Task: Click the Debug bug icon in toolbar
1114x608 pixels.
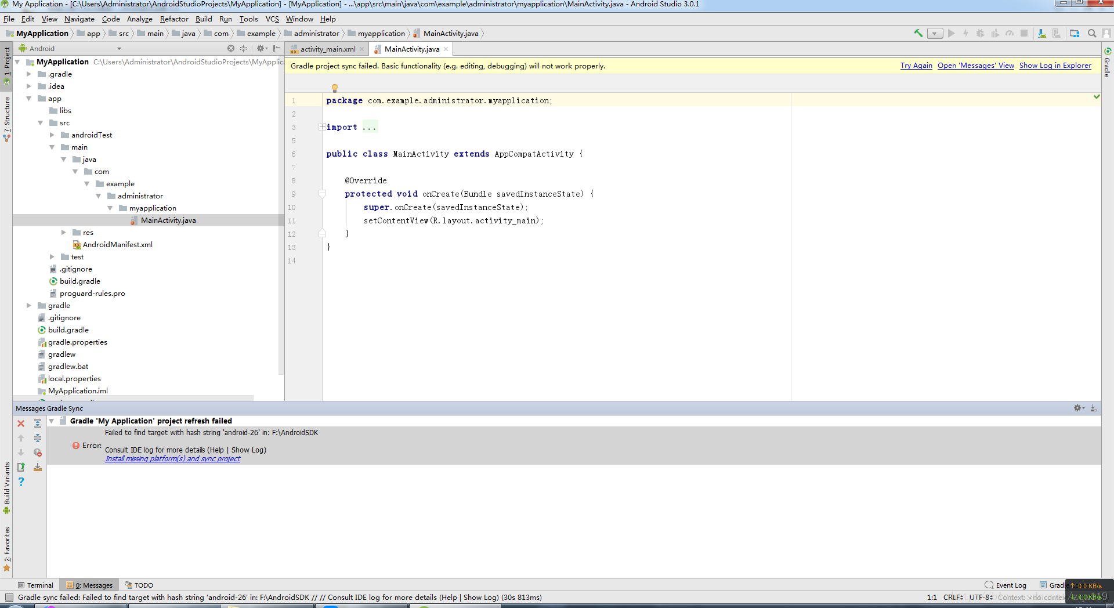Action: coord(981,34)
